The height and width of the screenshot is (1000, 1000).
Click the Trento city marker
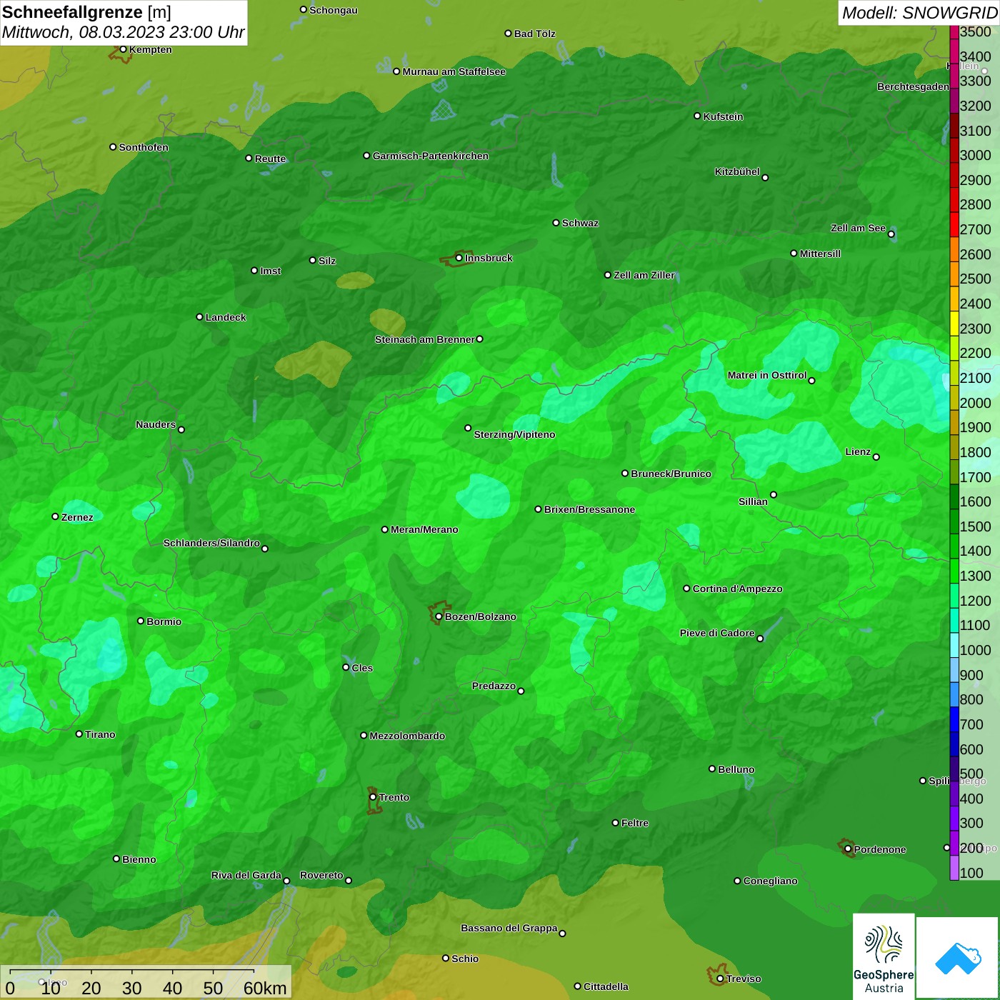(373, 797)
